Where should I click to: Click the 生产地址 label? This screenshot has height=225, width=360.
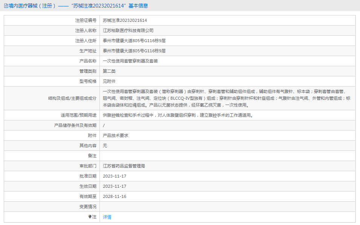point(88,51)
